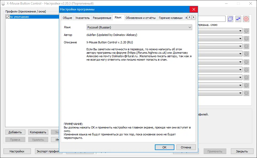Click the Описание label
Viewport: 257px width, 158px height.
[70, 42]
